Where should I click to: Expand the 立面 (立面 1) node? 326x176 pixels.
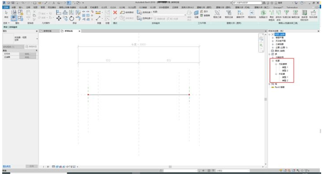[273, 47]
